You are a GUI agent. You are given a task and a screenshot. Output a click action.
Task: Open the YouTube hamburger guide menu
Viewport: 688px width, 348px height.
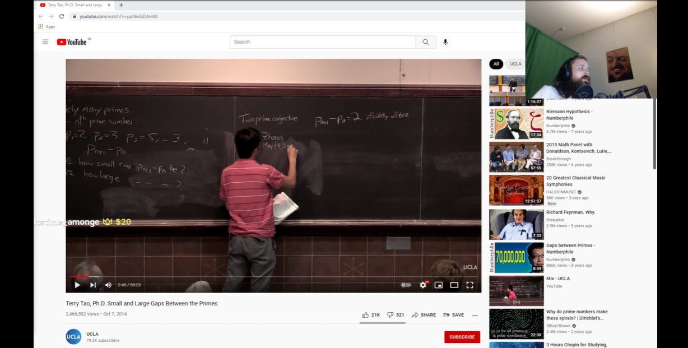click(x=45, y=42)
